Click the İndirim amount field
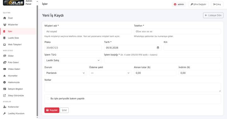This screenshot has width=227, height=119. (x=200, y=73)
